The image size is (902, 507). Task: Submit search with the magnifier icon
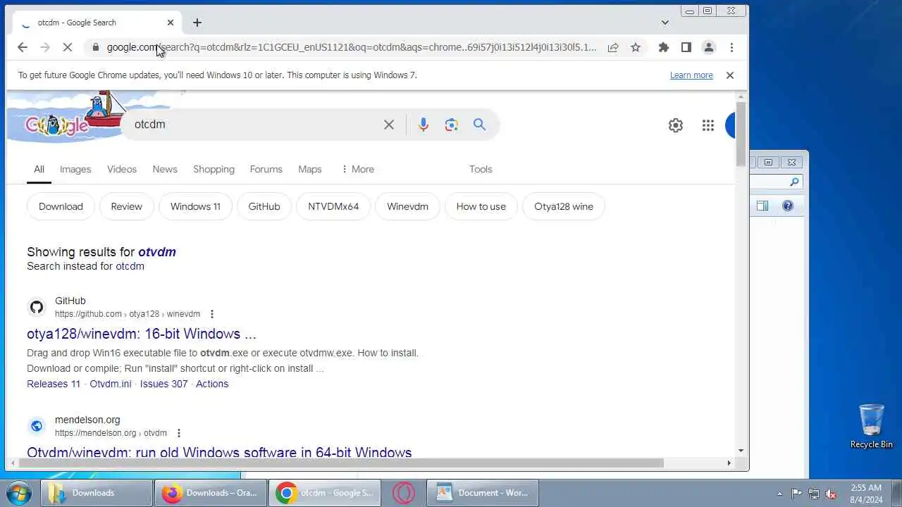pos(479,125)
